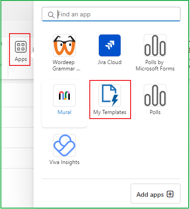Click the My Templates label
The image size is (190, 209).
click(x=110, y=112)
